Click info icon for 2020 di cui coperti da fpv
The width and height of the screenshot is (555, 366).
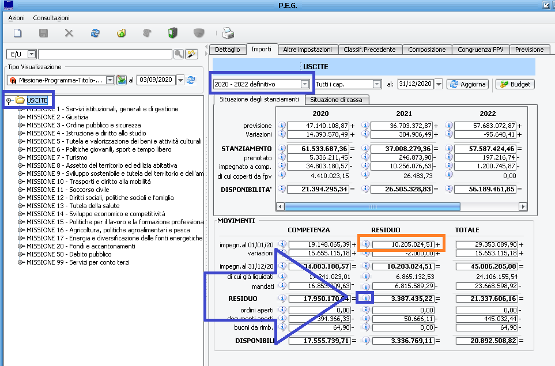282,175
